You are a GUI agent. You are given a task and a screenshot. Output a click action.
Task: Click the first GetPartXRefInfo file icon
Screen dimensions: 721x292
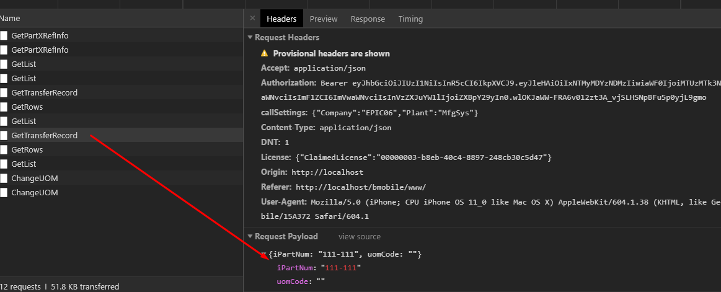click(x=4, y=35)
